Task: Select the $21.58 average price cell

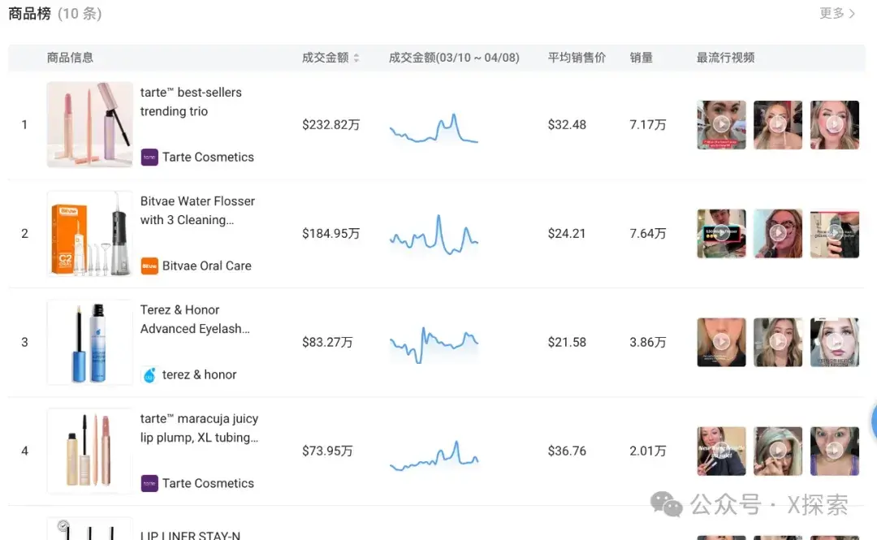Action: click(567, 342)
